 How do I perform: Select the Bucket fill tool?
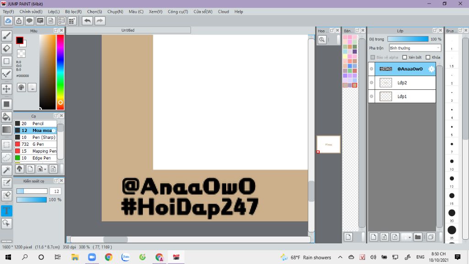pos(6,117)
